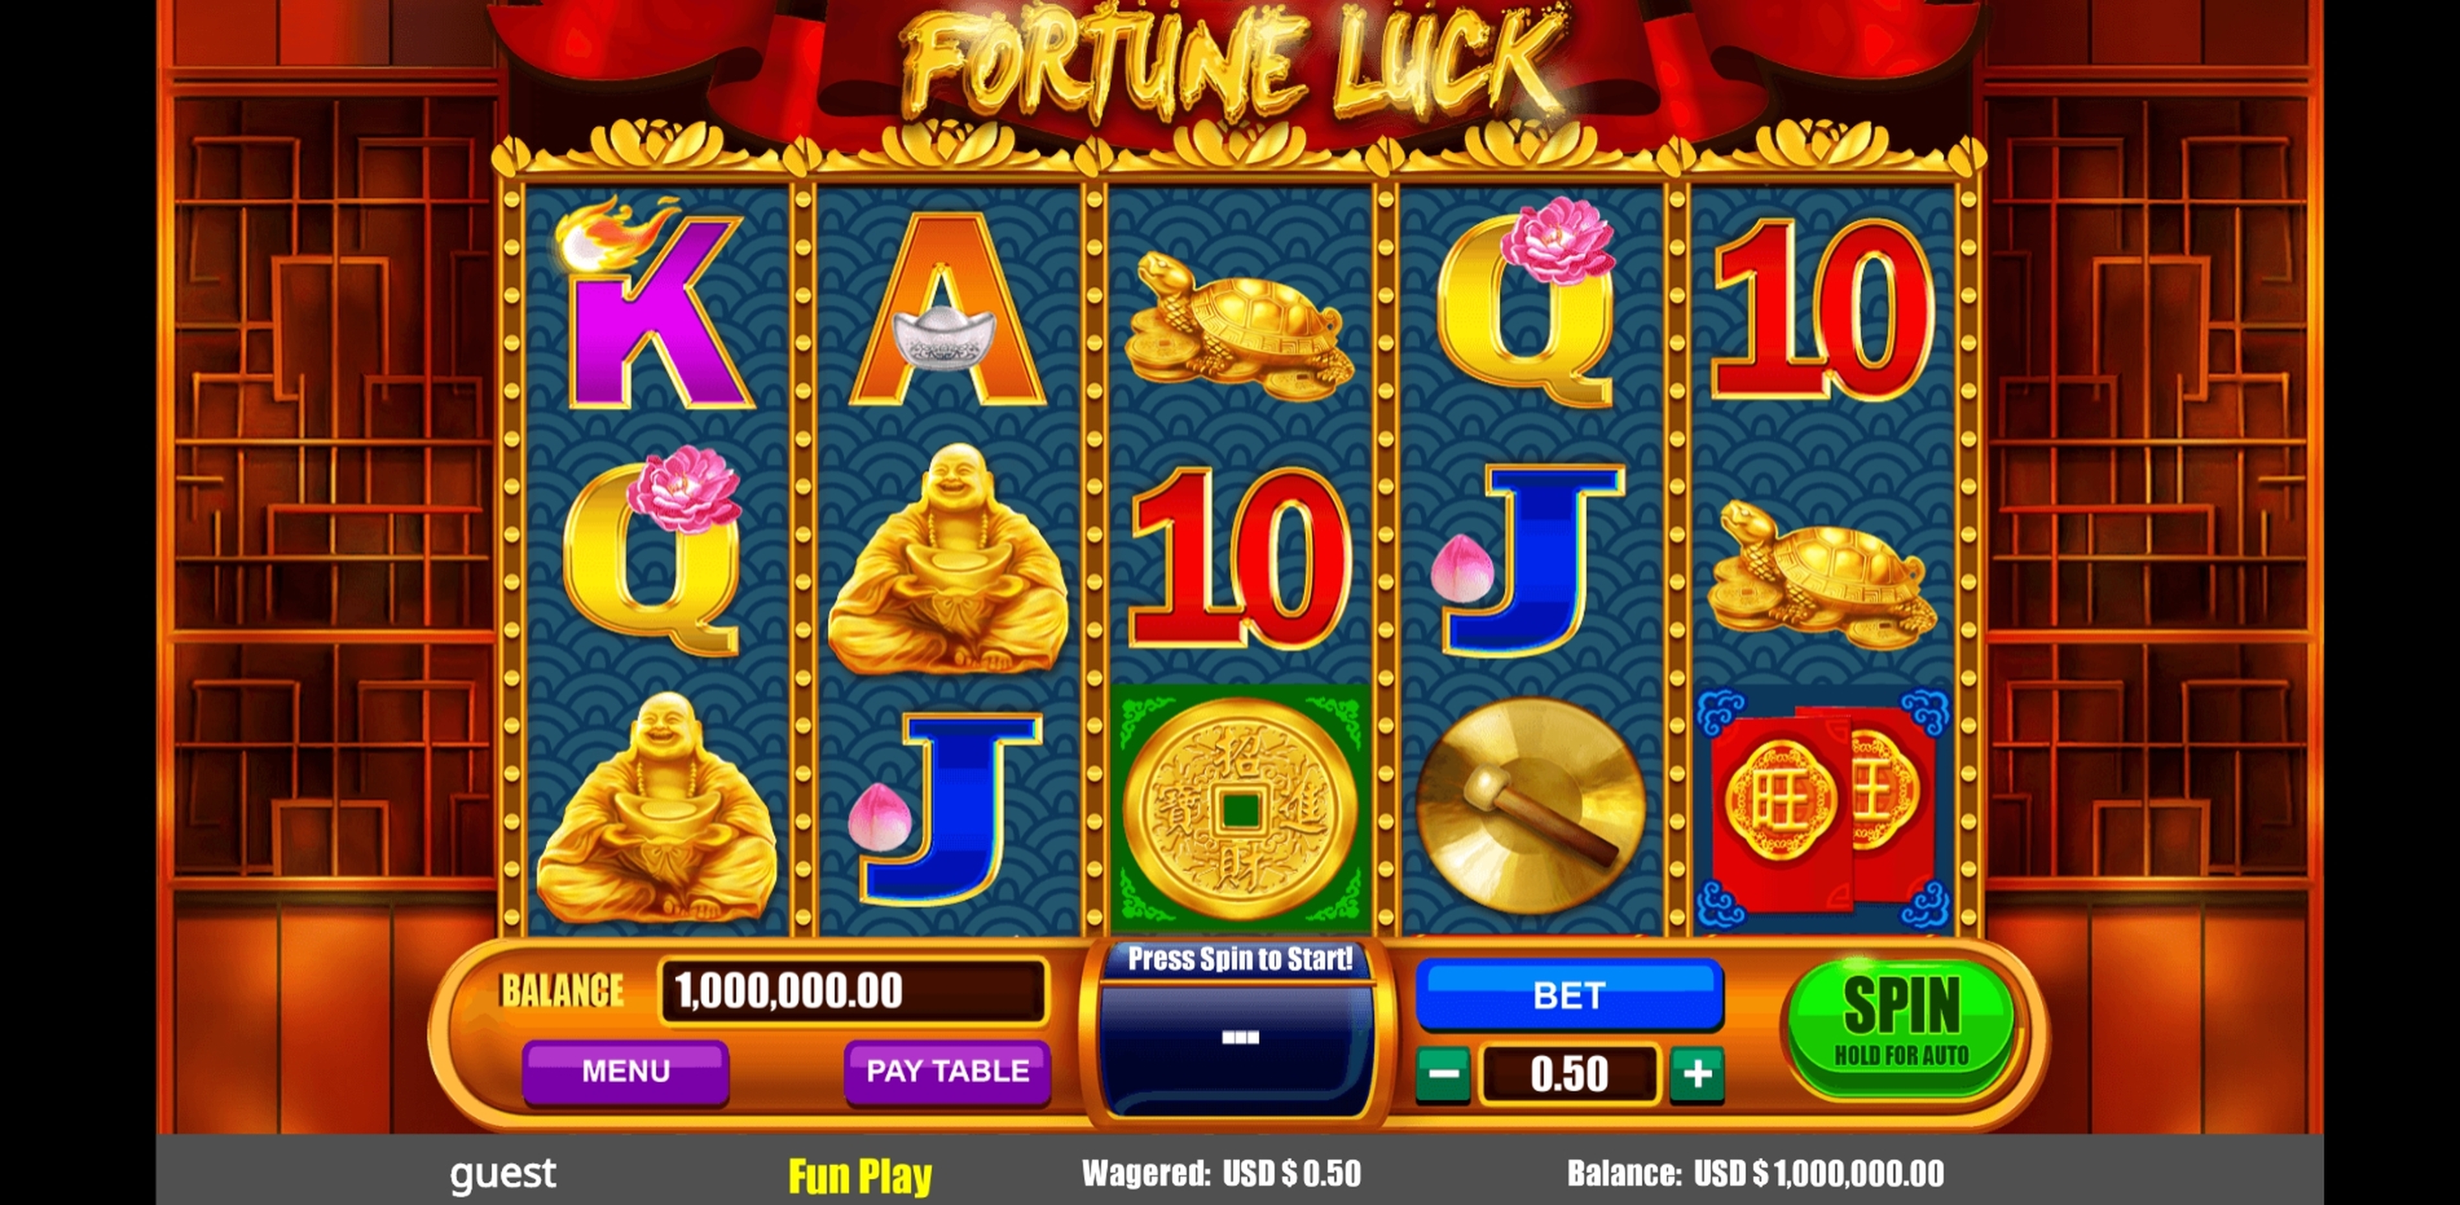Click the red 10 in the fifth reel

click(x=1823, y=307)
